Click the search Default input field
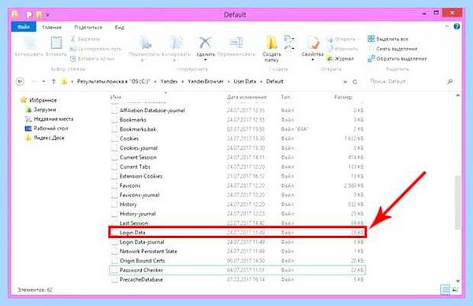473x306 pixels. click(406, 81)
